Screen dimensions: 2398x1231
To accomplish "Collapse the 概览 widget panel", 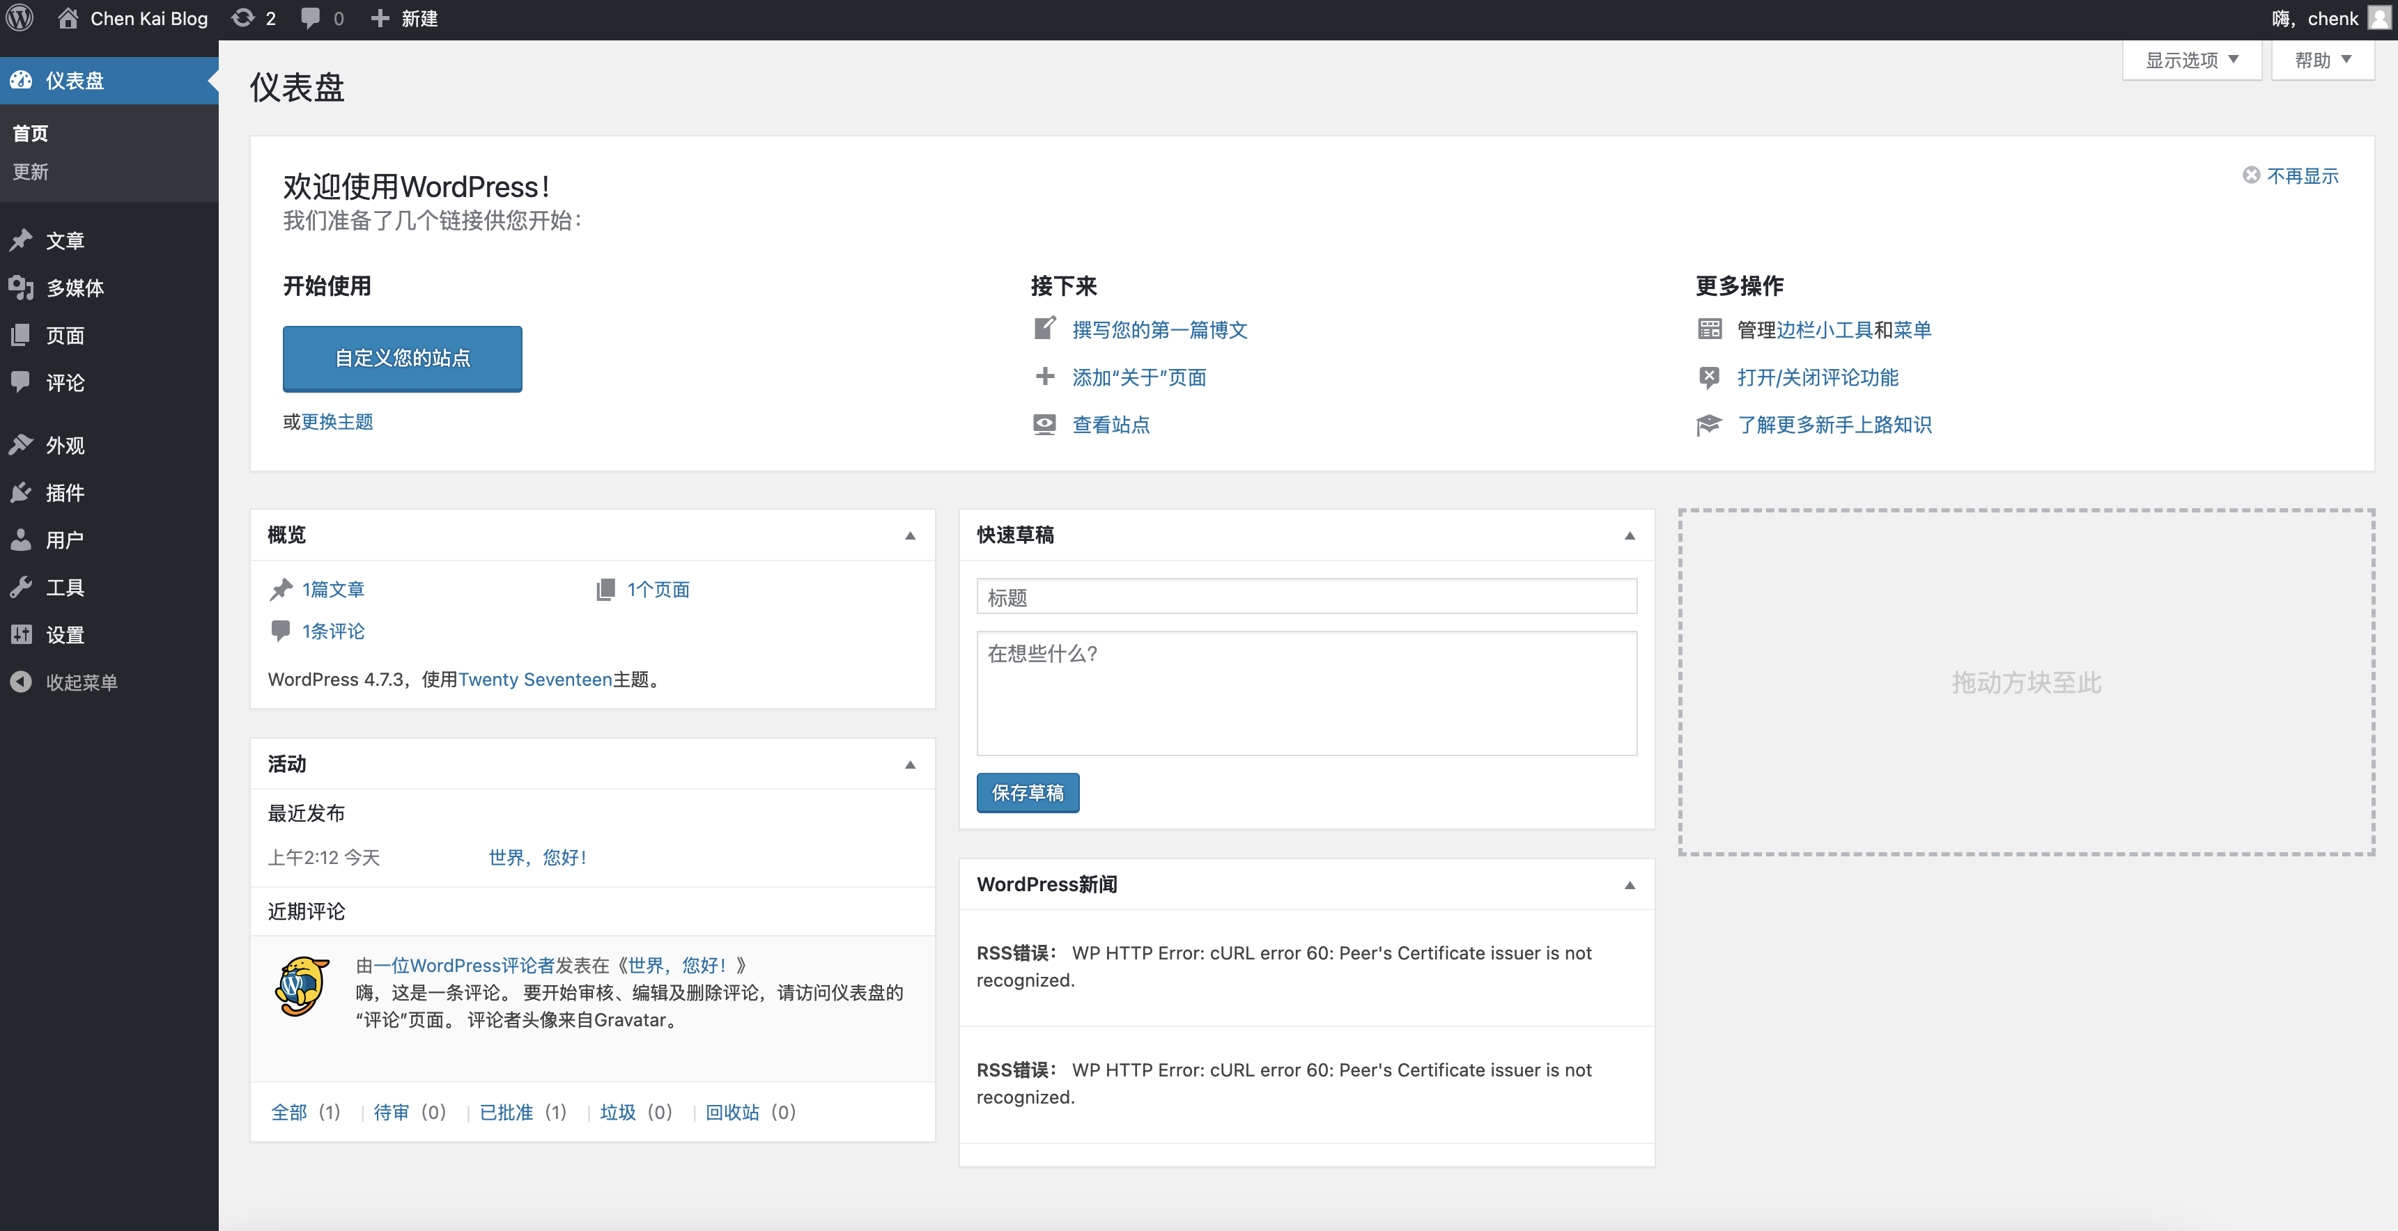I will [x=909, y=536].
